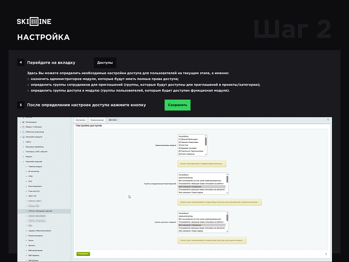Open CRM module settings in tree
Viewport: 349px width, 262px height.
pyautogui.click(x=31, y=176)
